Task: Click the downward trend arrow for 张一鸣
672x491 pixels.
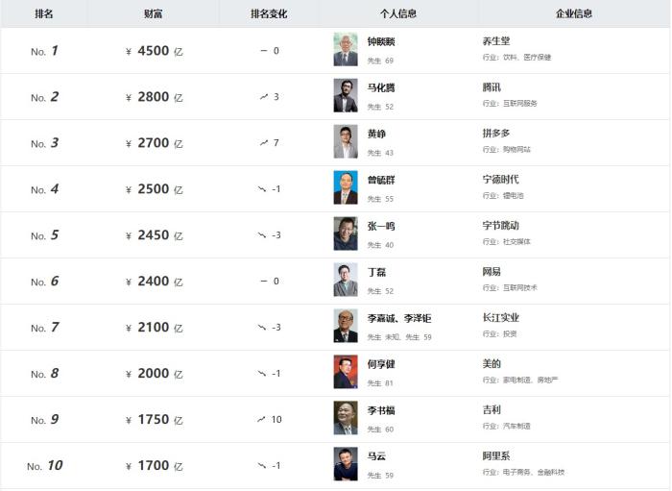Action: click(x=262, y=234)
